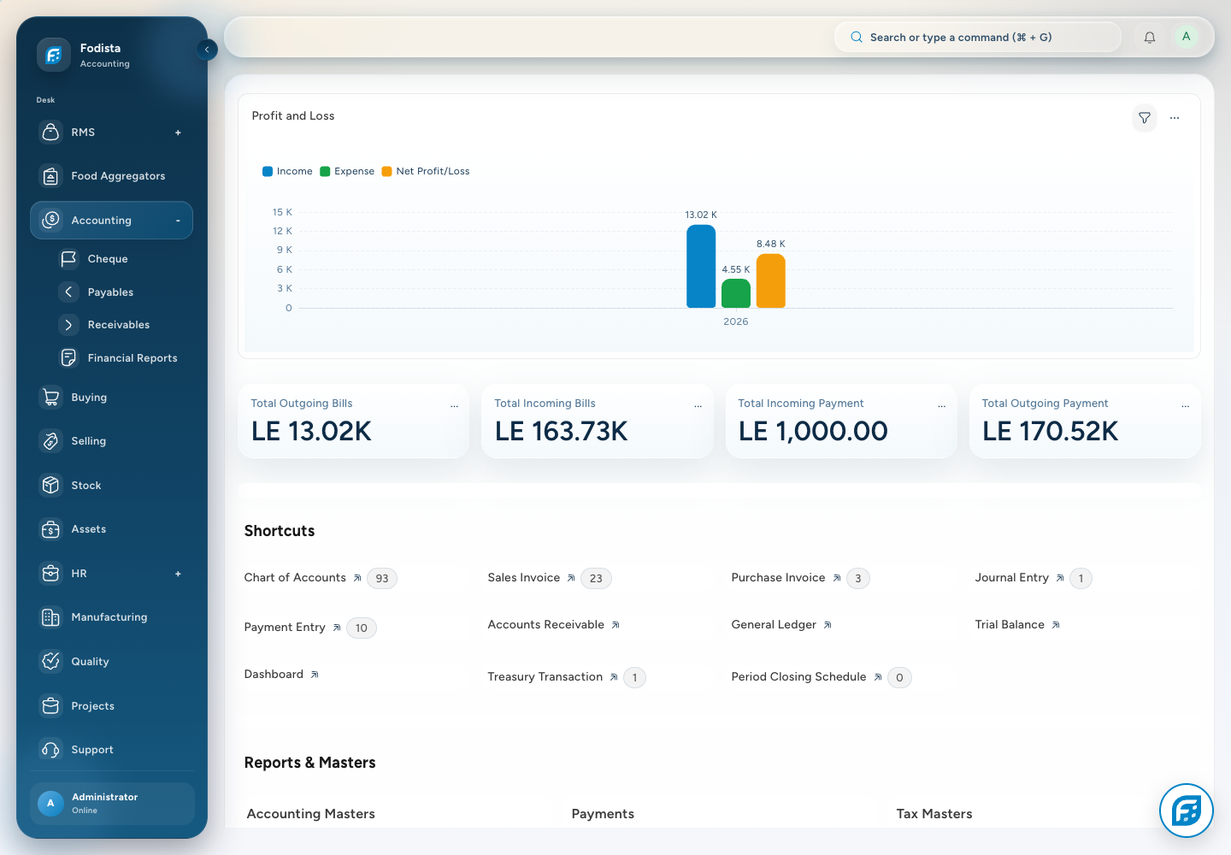Expand the RMS menu with plus sign
Image resolution: width=1231 pixels, height=855 pixels.
(x=178, y=133)
